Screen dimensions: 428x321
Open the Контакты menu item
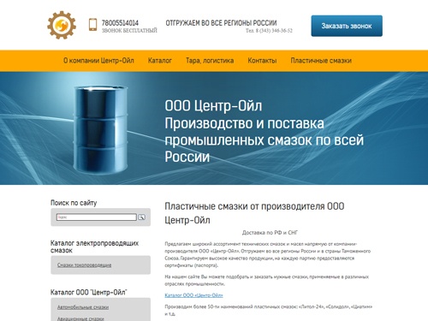(262, 61)
